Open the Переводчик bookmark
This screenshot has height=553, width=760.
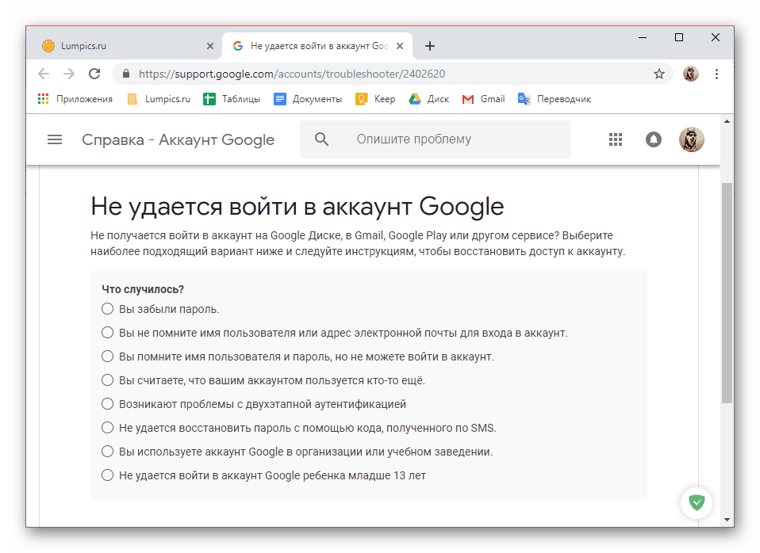point(555,99)
